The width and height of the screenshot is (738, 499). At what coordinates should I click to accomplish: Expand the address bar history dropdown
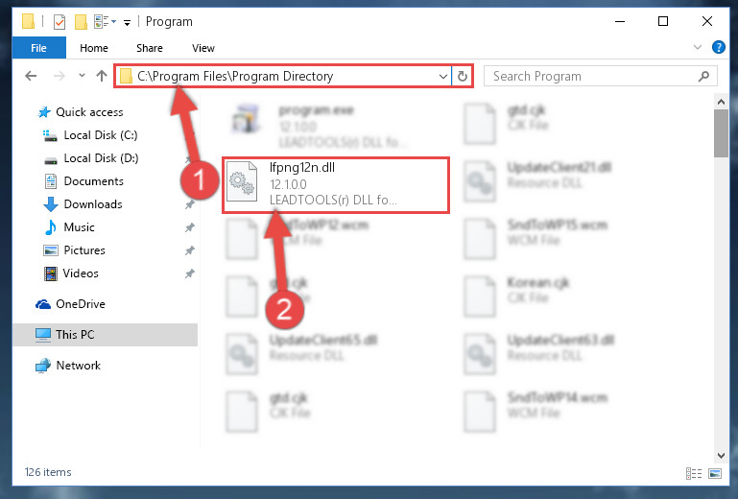tap(442, 76)
